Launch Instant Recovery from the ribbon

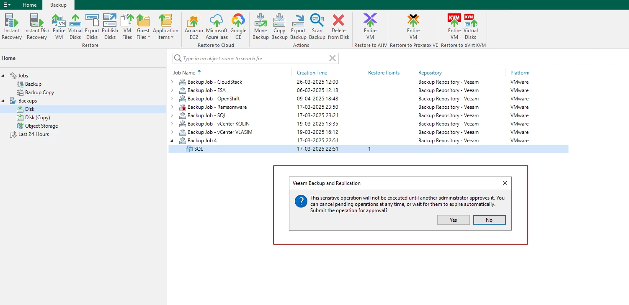coord(12,27)
